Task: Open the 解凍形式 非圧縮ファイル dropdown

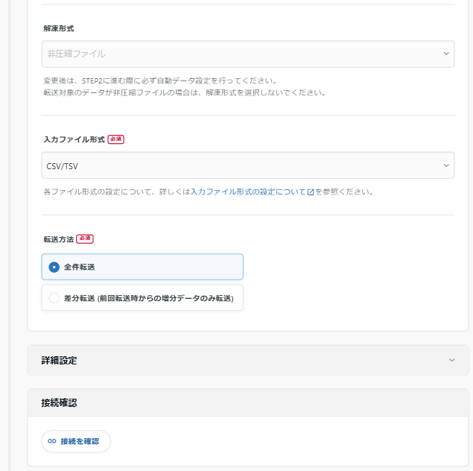Action: coord(248,54)
